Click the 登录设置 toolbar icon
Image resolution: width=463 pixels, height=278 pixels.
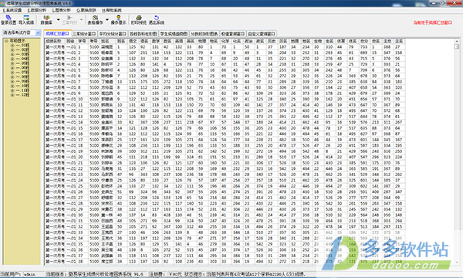tap(8, 20)
